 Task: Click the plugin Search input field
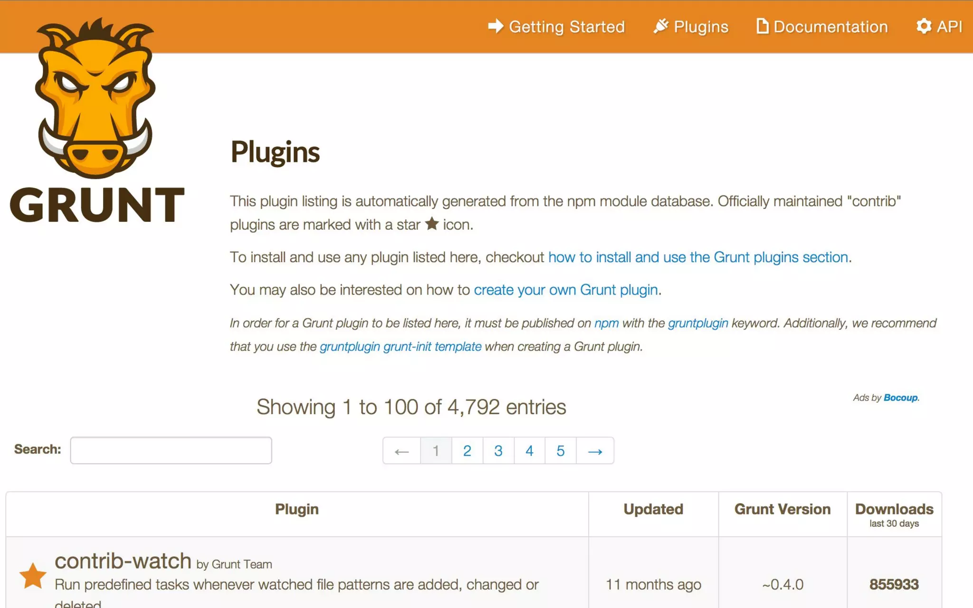171,450
